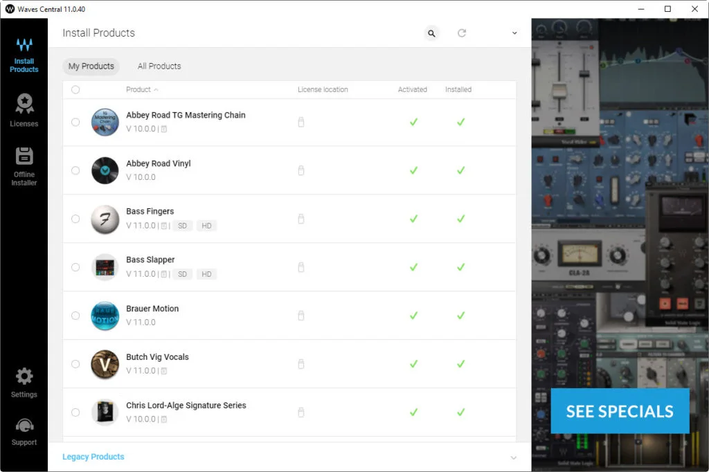This screenshot has height=472, width=709.
Task: Choose SD library for Bass Fingers
Action: pos(182,226)
